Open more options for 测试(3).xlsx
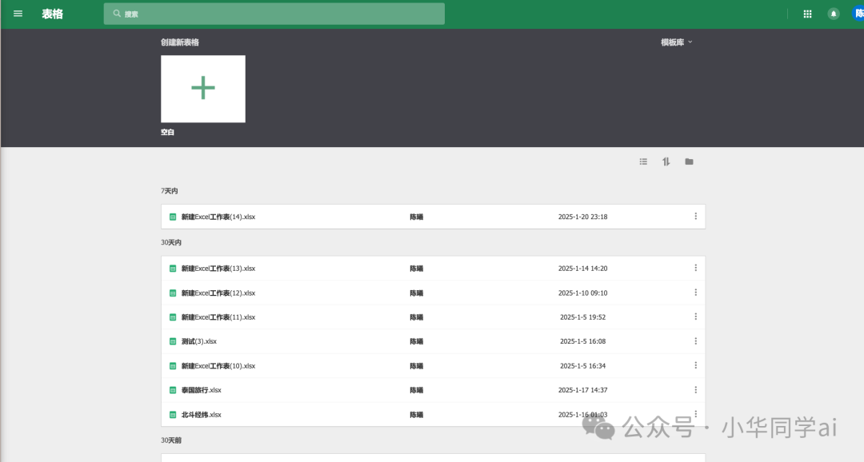864x462 pixels. (695, 341)
